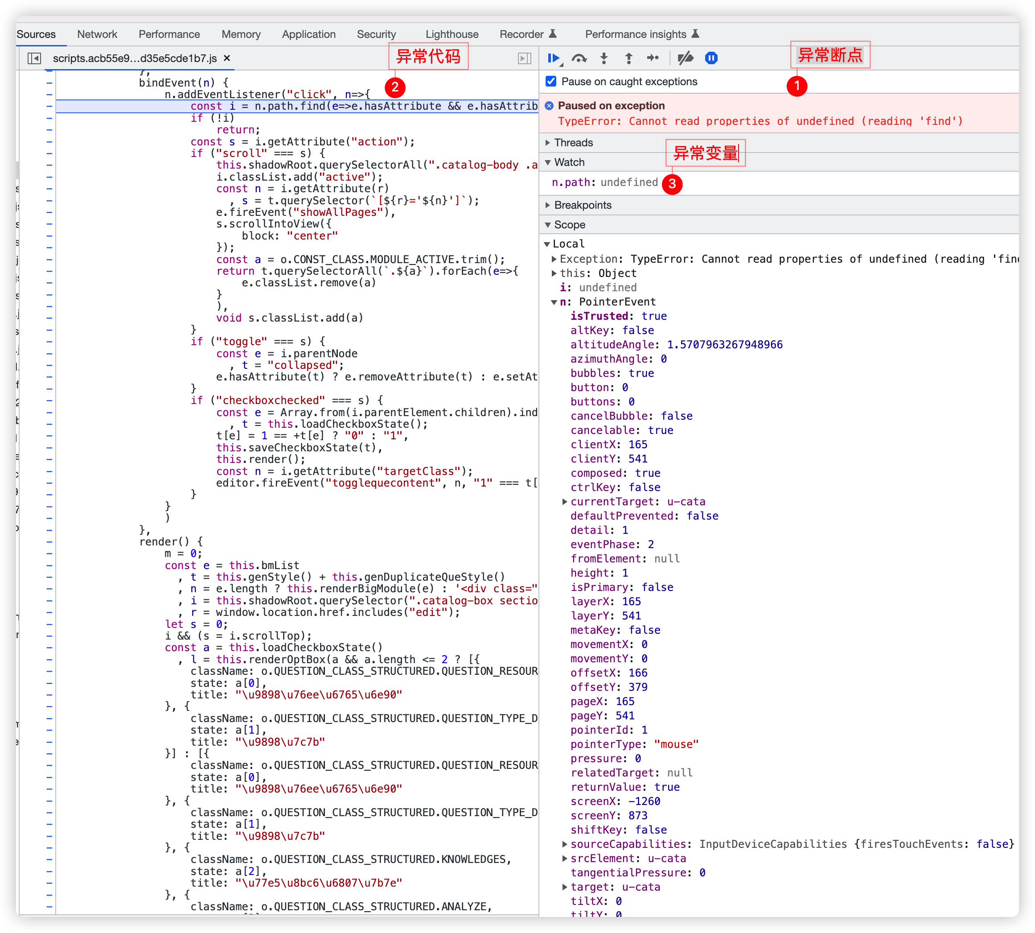Open the Sources tab
Screen dimensions: 1035x933
tap(36, 34)
